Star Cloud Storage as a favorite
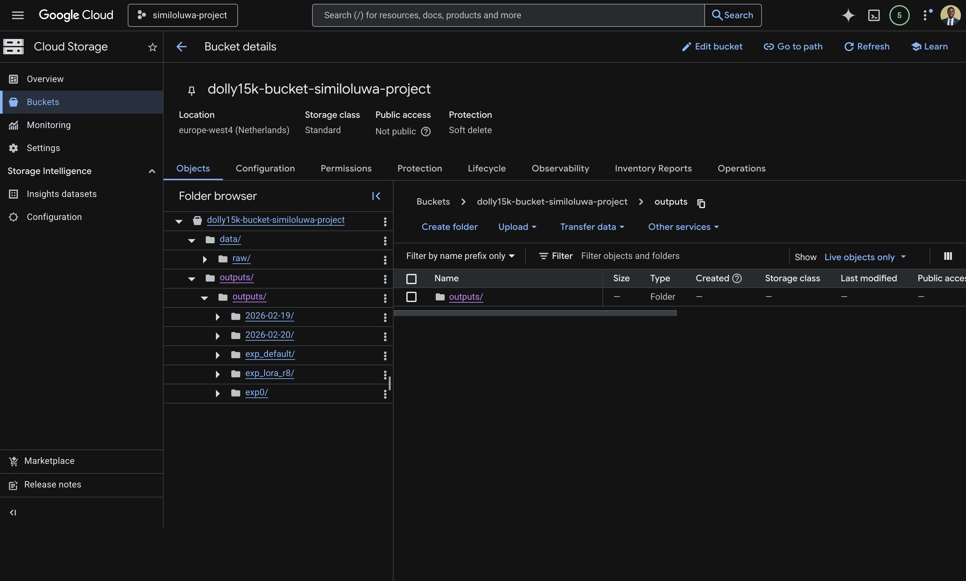The height and width of the screenshot is (581, 966). pos(152,47)
